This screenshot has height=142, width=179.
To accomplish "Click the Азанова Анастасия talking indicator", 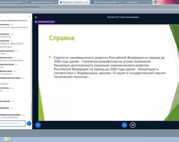I will [45, 22].
